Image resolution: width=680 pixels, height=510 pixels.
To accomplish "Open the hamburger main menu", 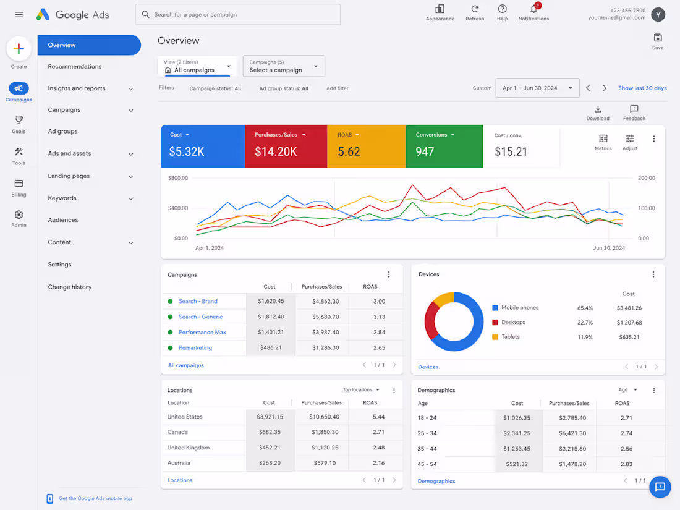I will [x=19, y=15].
